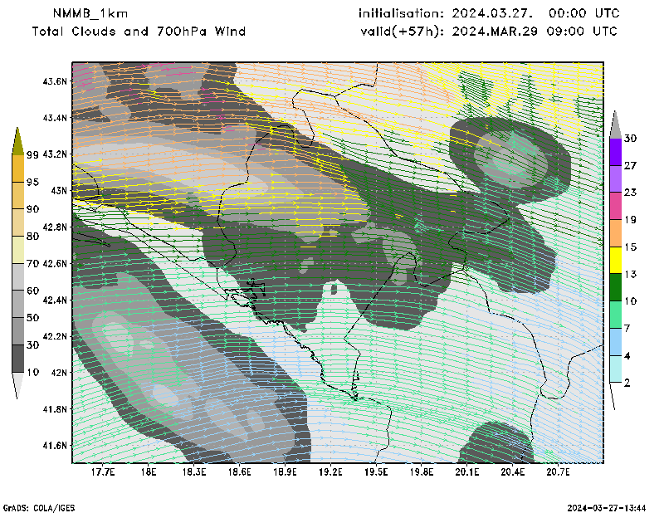The height and width of the screenshot is (513, 664).
Task: Click the 43N latitude label
Action: (x=59, y=190)
